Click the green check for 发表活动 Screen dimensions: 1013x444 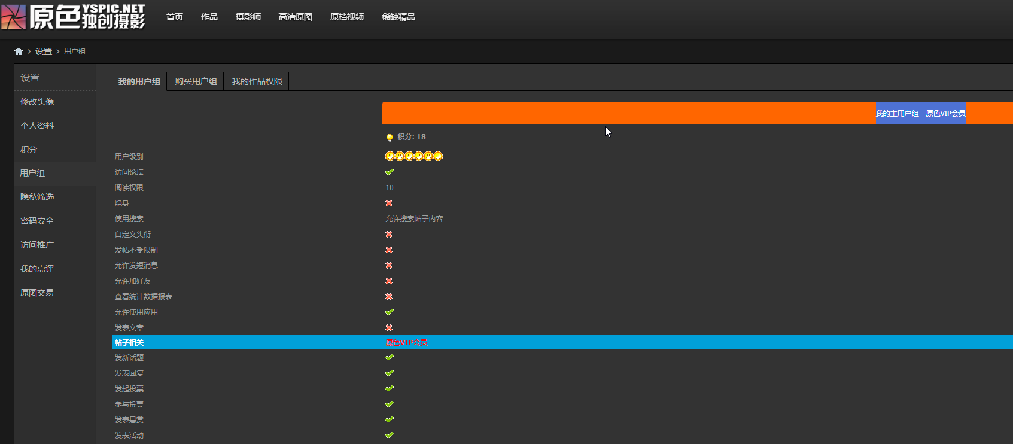[390, 435]
